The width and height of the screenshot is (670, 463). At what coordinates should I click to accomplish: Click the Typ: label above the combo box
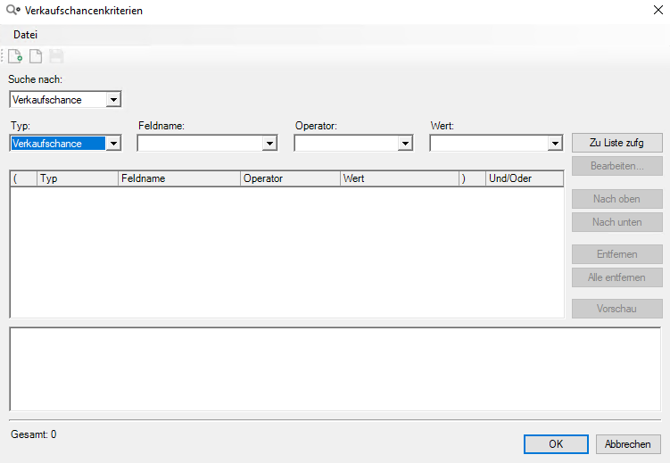click(x=21, y=126)
